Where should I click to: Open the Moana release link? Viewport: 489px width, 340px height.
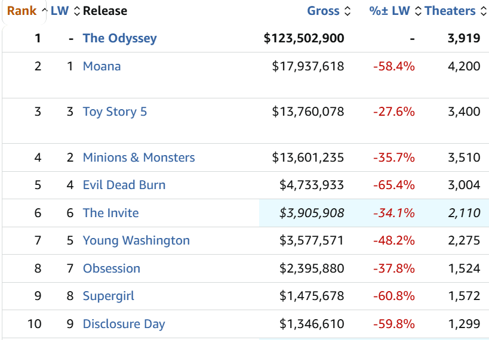pyautogui.click(x=102, y=66)
